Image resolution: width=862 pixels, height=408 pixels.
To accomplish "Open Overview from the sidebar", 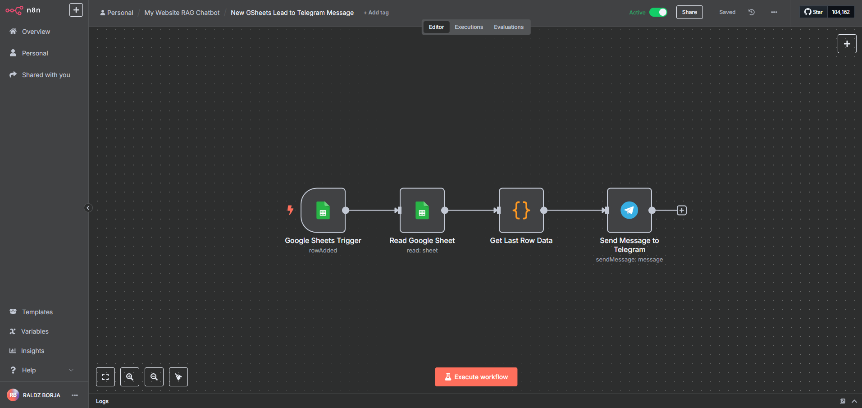I will pyautogui.click(x=36, y=32).
